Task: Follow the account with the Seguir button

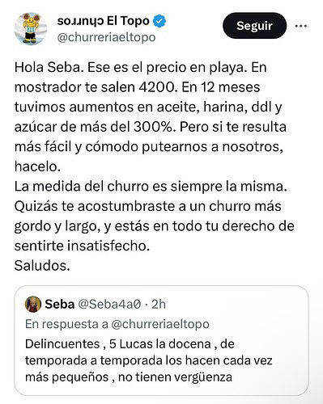Action: (x=254, y=26)
